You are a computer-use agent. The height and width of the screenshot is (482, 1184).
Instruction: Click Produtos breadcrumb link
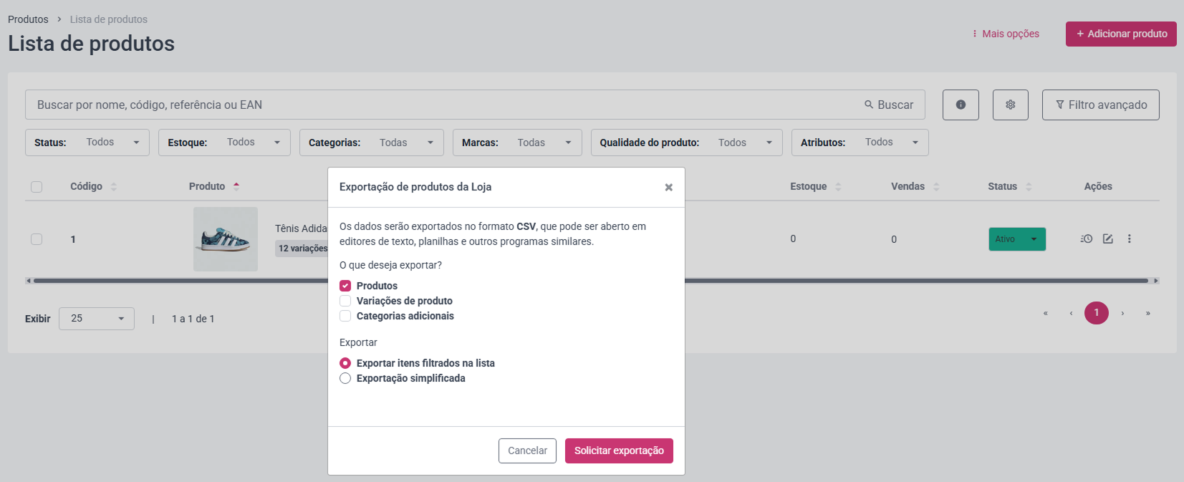point(28,19)
